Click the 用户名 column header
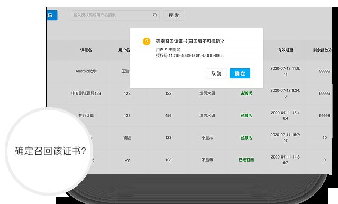This screenshot has height=204, width=338. point(124,50)
